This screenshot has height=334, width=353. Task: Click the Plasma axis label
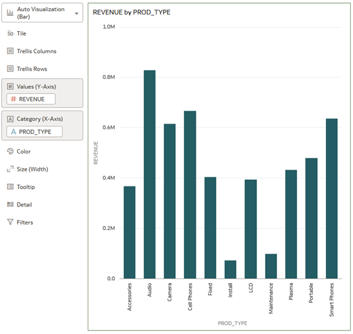pyautogui.click(x=291, y=291)
